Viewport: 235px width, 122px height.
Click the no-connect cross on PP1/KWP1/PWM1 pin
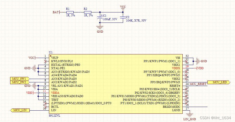[x=186, y=61]
